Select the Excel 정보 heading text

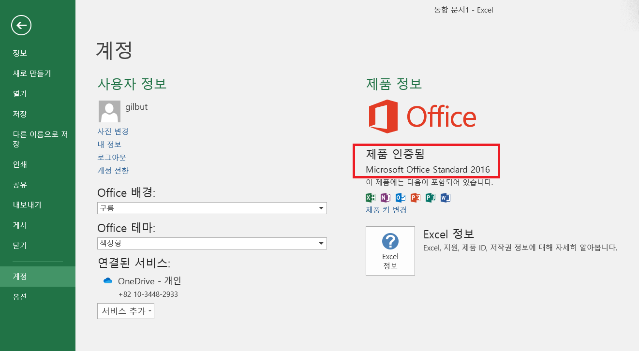[448, 234]
